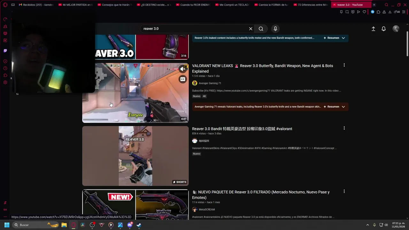Open OBS Studio from the taskbar
The height and width of the screenshot is (230, 409).
(x=92, y=225)
